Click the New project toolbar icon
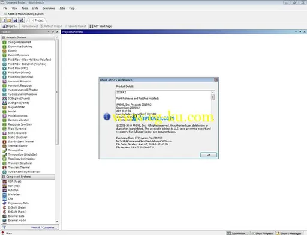This screenshot has width=307, height=235. click(3, 20)
